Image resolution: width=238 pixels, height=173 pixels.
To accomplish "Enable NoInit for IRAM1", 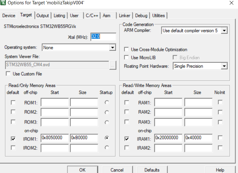I will click(x=220, y=138).
